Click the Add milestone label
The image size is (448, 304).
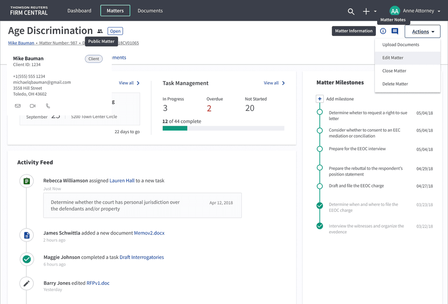tap(340, 99)
